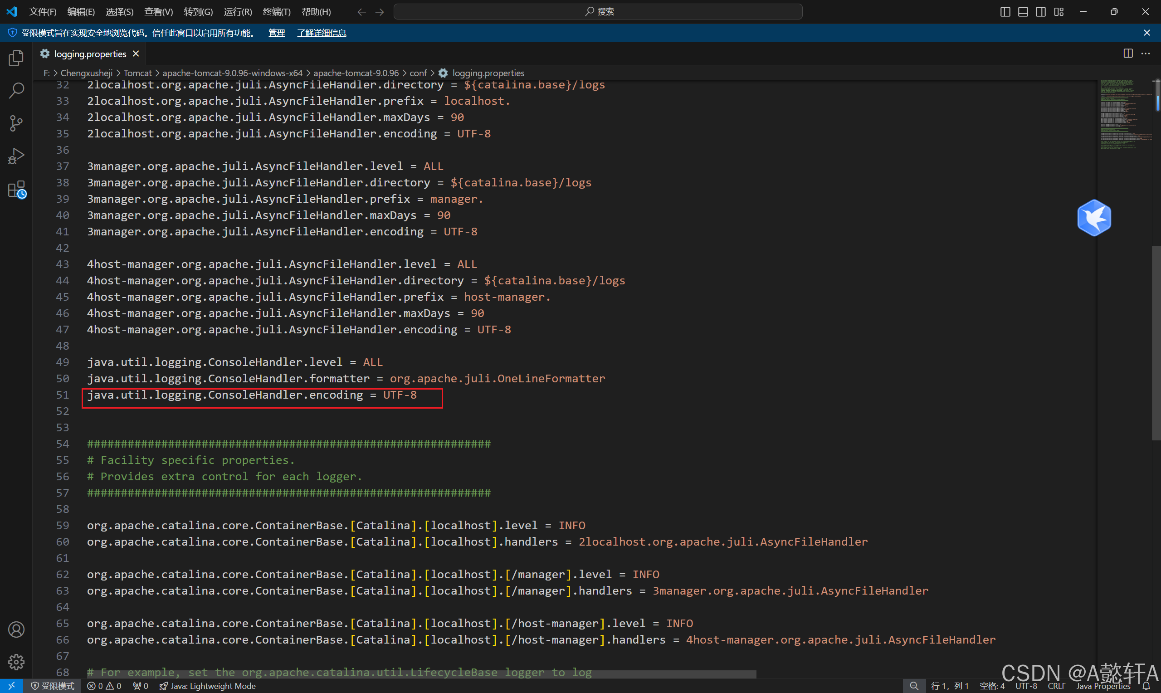The width and height of the screenshot is (1161, 693).
Task: Toggle the bottom panel layout
Action: [1023, 12]
